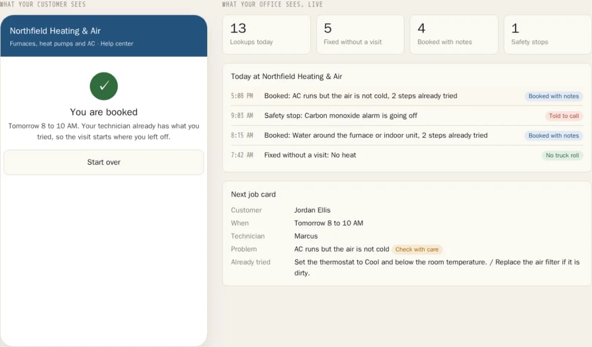Viewport: 592px width, 347px height.
Task: Select the 'You are booked' heading
Action: pyautogui.click(x=104, y=112)
